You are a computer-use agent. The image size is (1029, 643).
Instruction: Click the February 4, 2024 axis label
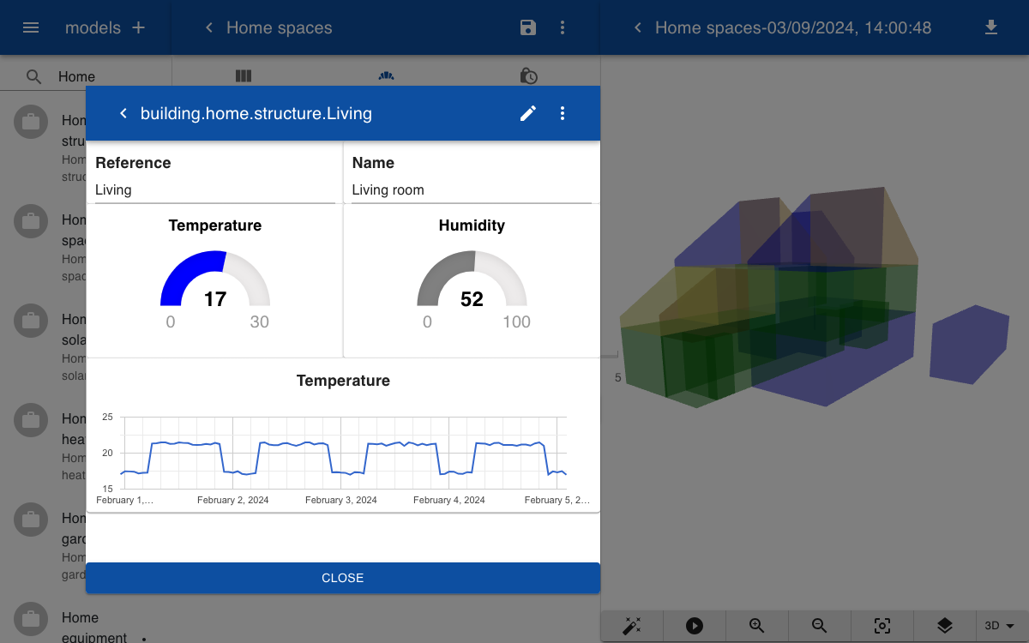pos(448,500)
